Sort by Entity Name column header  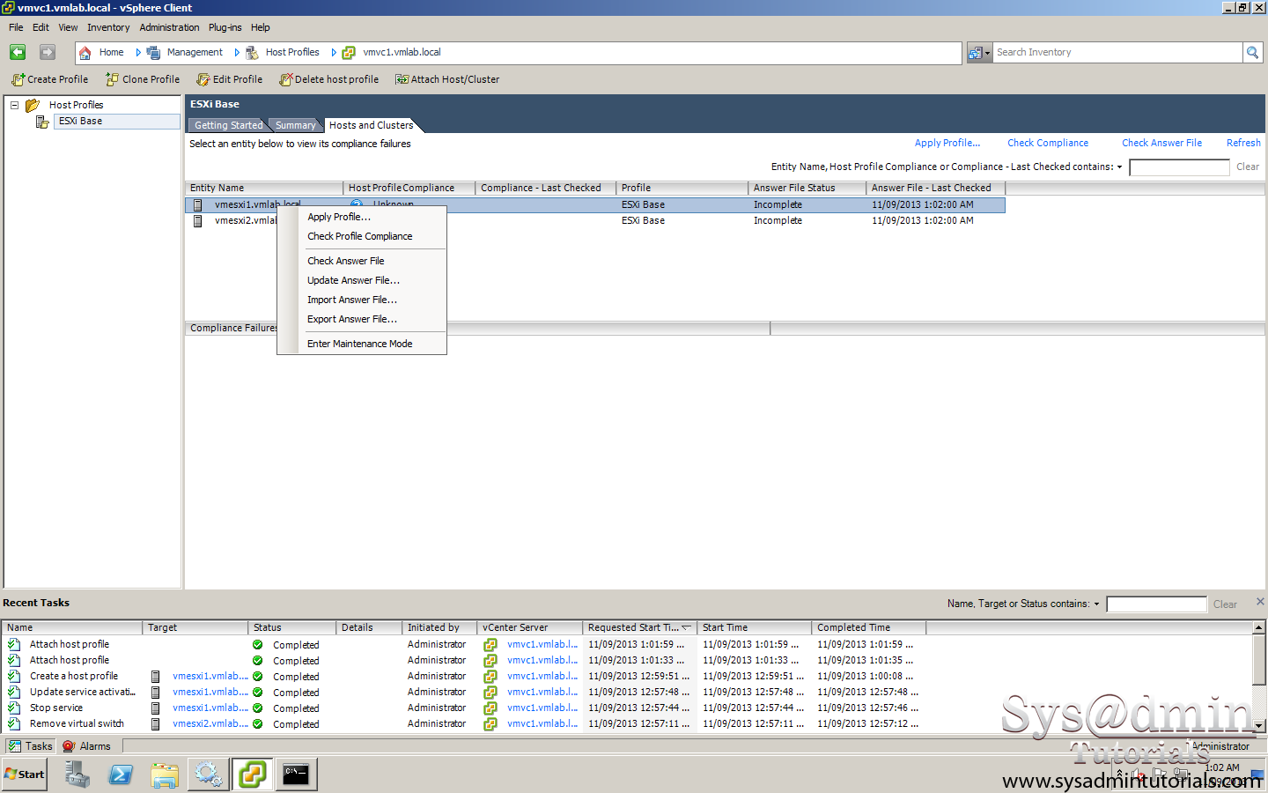coord(264,188)
